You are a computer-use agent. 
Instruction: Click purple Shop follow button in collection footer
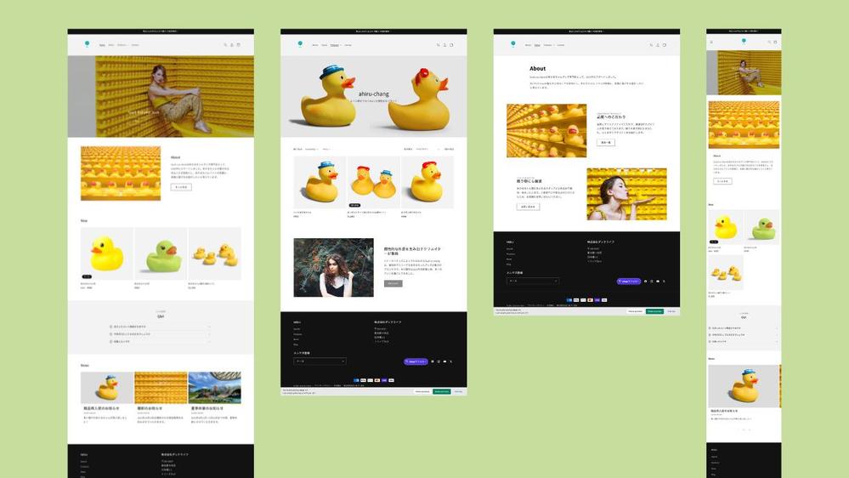(416, 361)
